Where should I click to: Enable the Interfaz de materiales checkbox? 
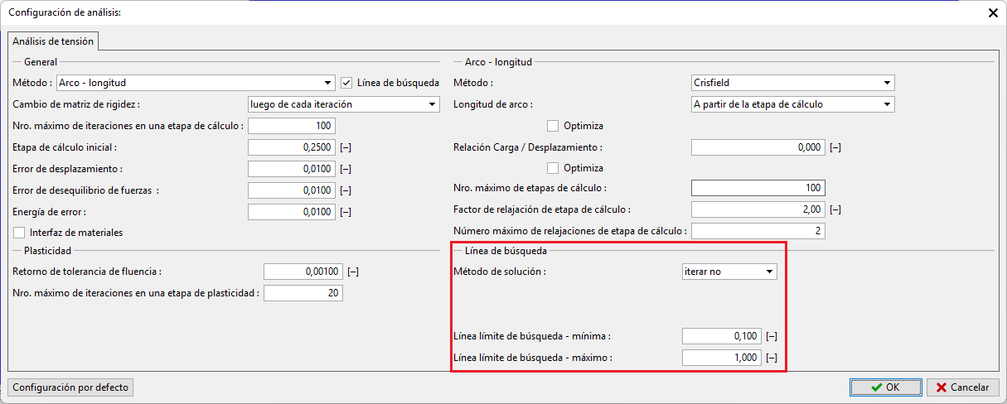(19, 233)
